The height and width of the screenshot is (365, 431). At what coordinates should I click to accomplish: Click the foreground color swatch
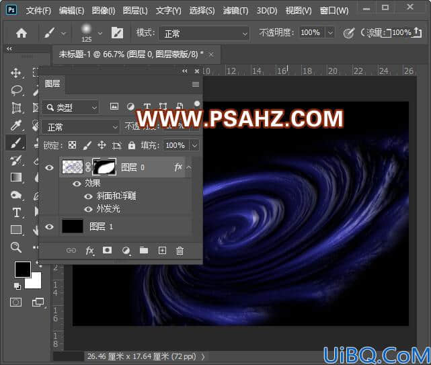click(x=23, y=270)
